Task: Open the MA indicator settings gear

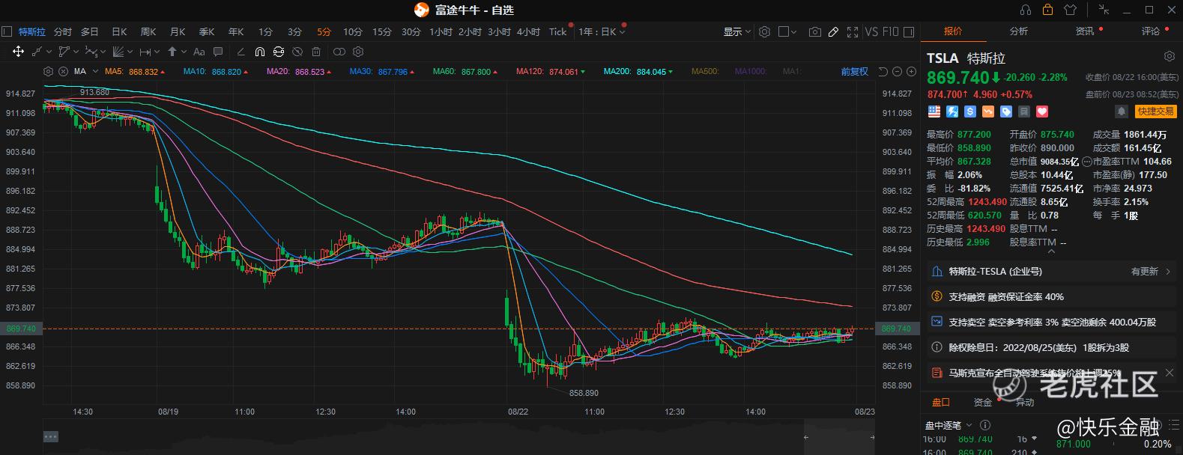Action: pyautogui.click(x=49, y=72)
